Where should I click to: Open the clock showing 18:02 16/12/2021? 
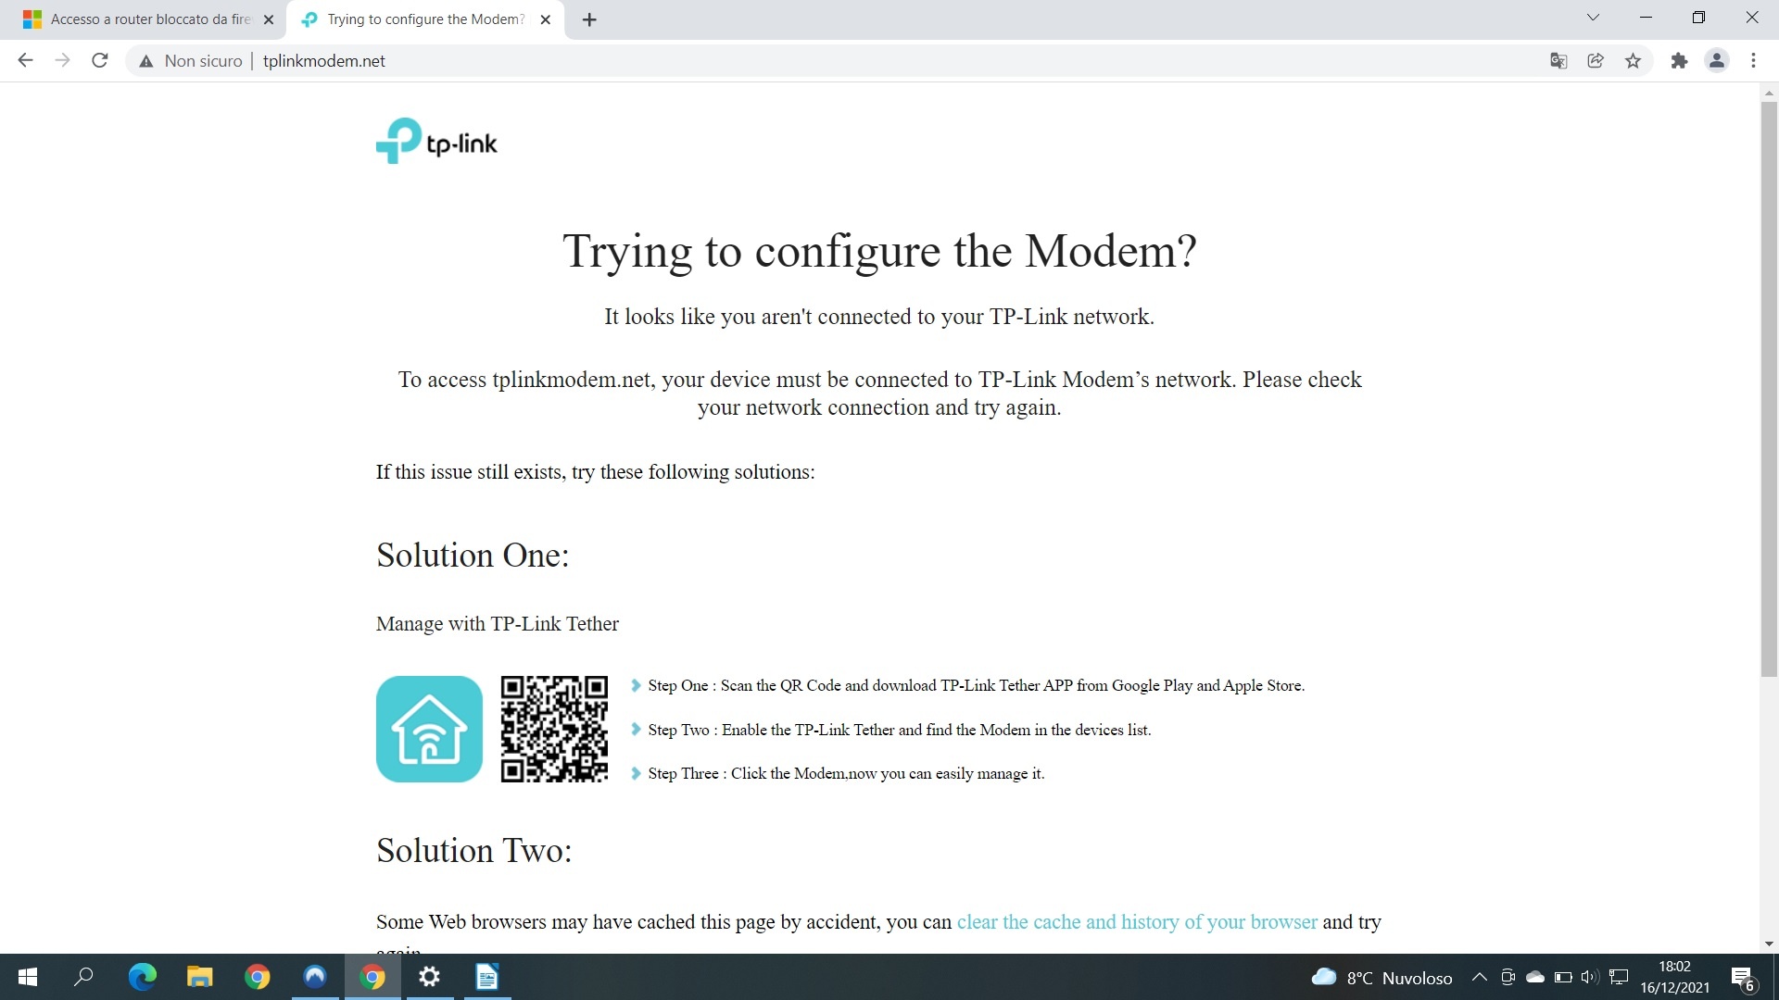point(1674,977)
